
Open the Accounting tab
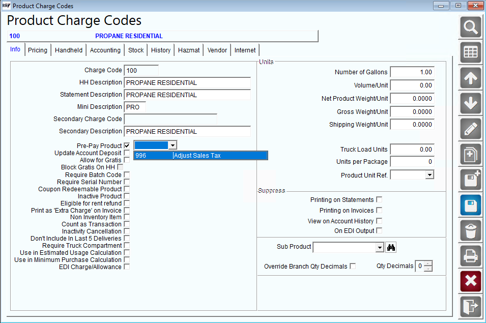pos(105,50)
